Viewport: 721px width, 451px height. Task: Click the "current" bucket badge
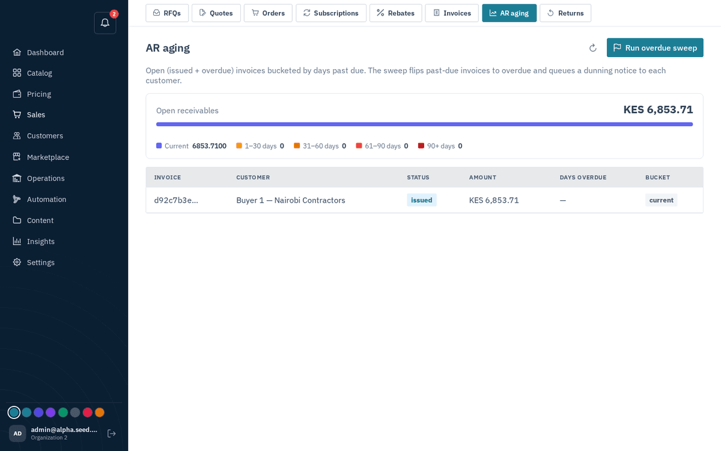pyautogui.click(x=661, y=200)
